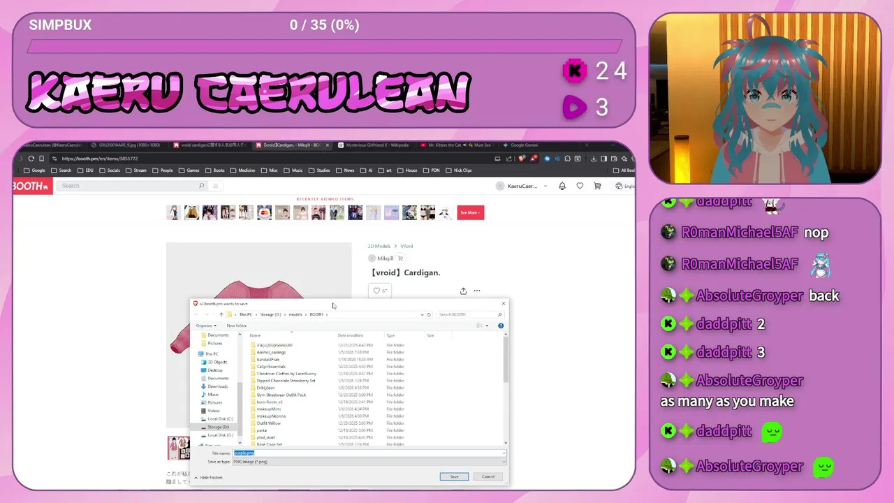Click the BOOTH search magnifier icon
Image resolution: width=894 pixels, height=503 pixels.
pyautogui.click(x=202, y=186)
